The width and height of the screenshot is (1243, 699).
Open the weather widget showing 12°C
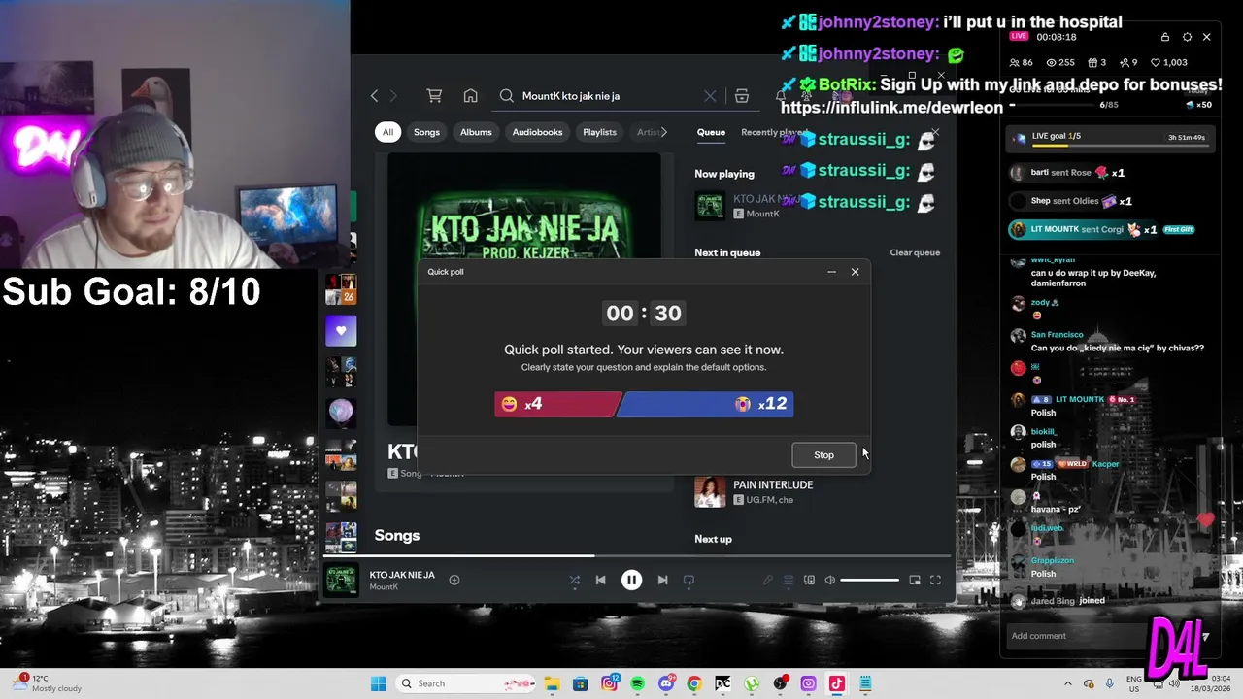[x=46, y=683]
